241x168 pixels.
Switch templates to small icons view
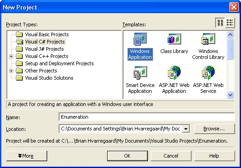click(230, 23)
